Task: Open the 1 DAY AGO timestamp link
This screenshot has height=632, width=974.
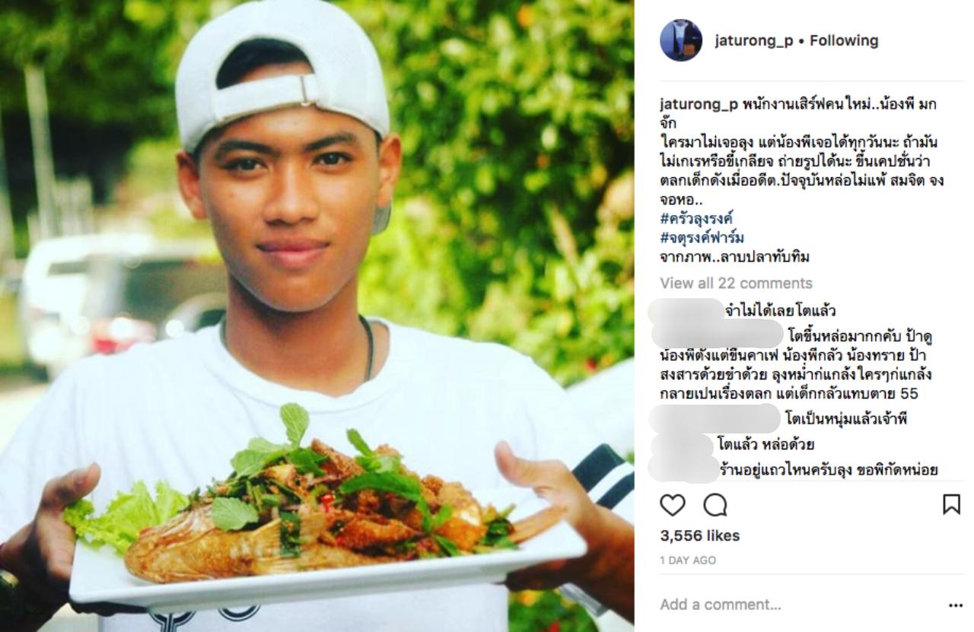Action: point(688,561)
